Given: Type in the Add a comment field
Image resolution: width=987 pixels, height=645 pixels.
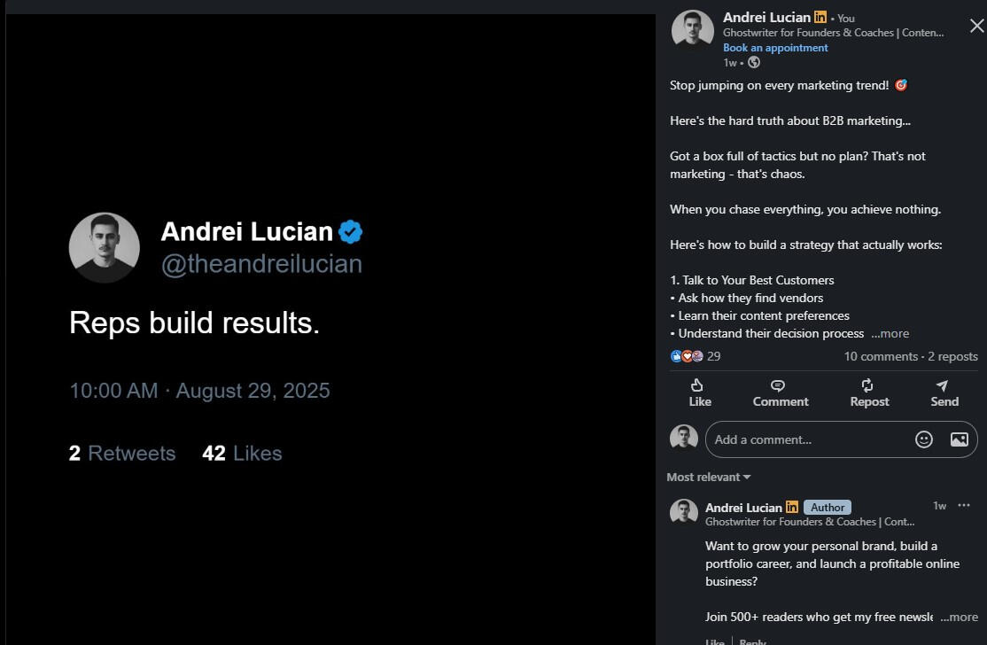Looking at the screenshot, I should pos(806,439).
